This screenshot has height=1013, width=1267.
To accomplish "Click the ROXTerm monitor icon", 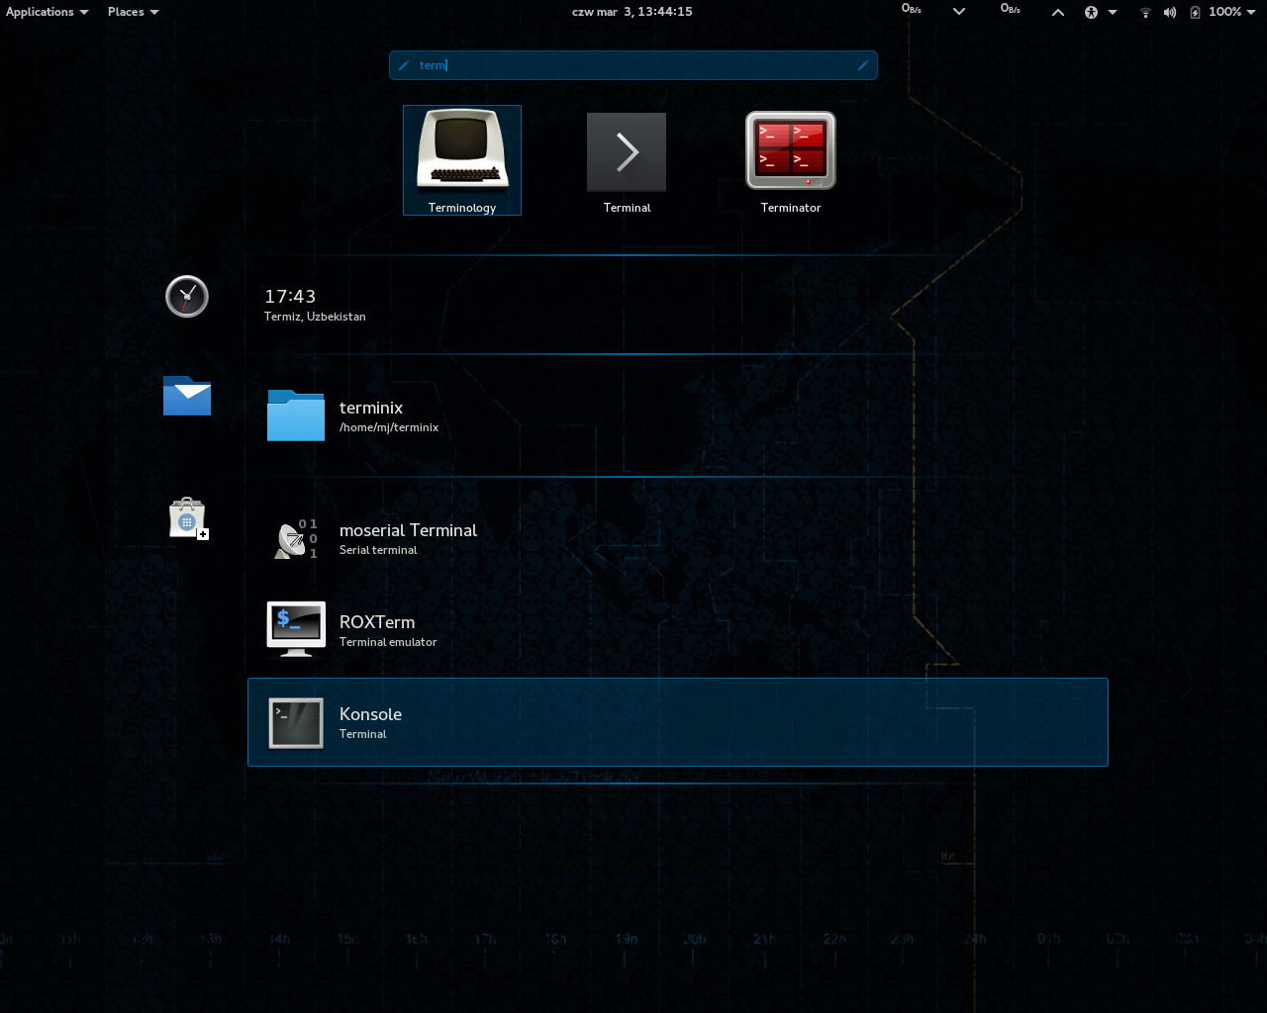I will coord(296,629).
